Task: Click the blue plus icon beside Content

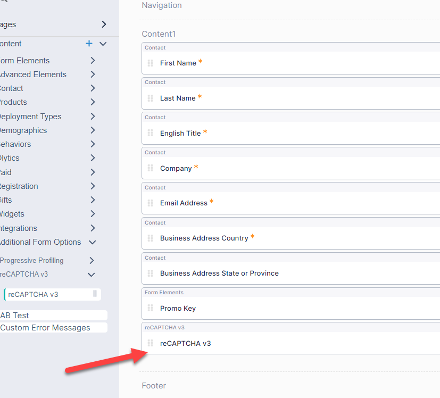Action: (x=89, y=44)
